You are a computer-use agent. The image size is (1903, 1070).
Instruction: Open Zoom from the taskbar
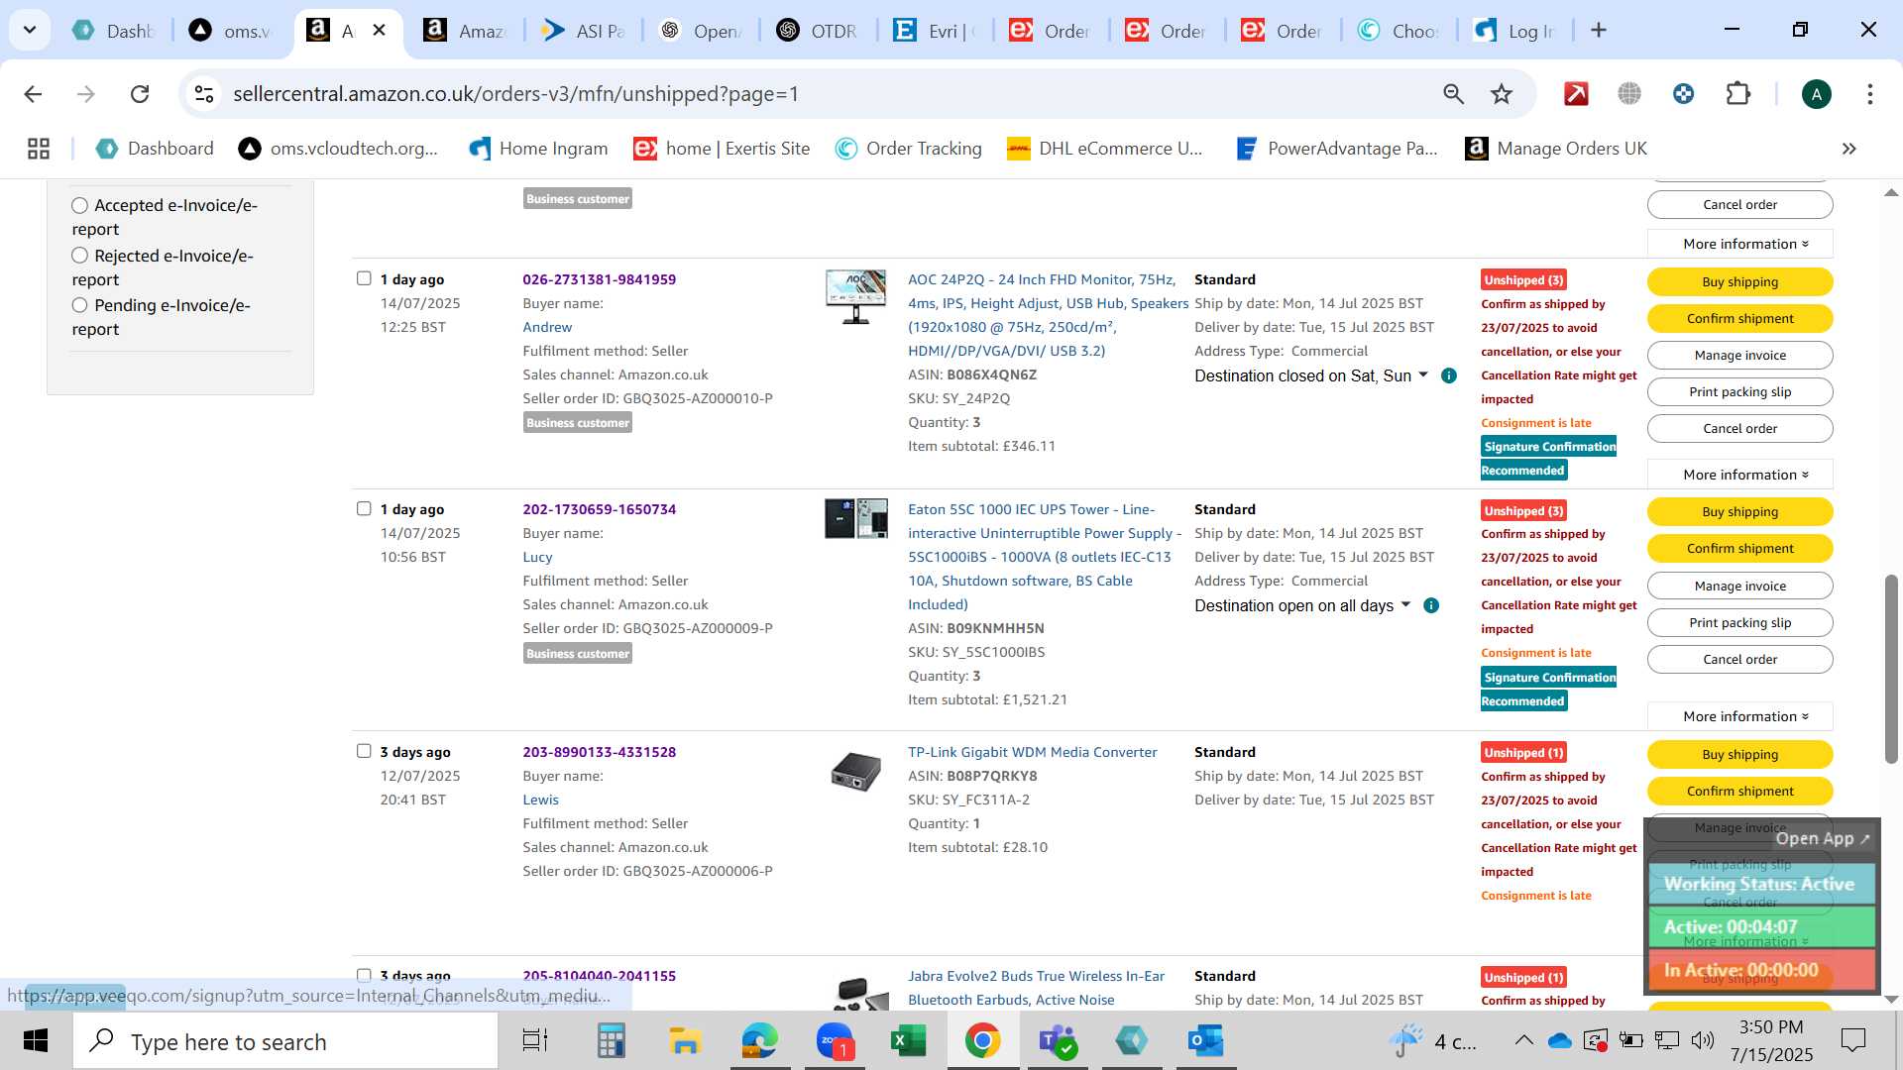835,1041
